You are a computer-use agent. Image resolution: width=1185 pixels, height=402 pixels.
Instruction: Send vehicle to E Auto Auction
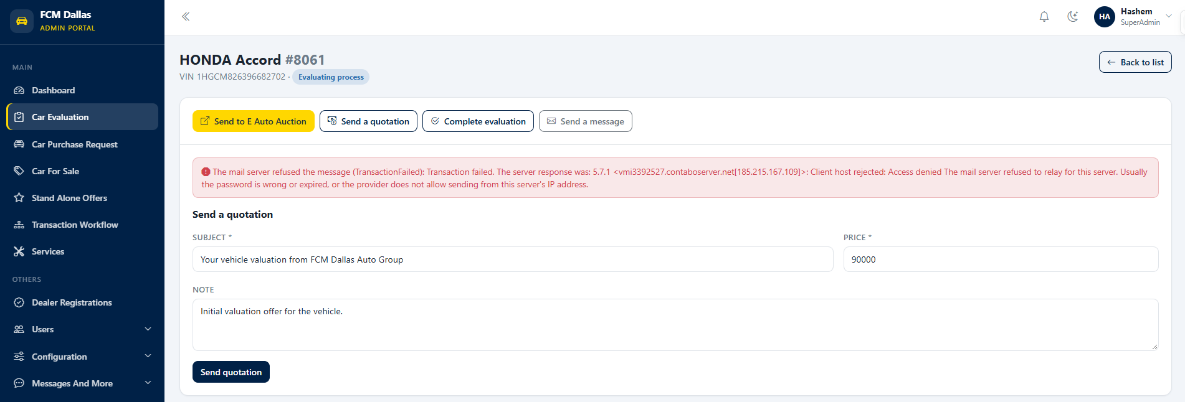pos(254,121)
